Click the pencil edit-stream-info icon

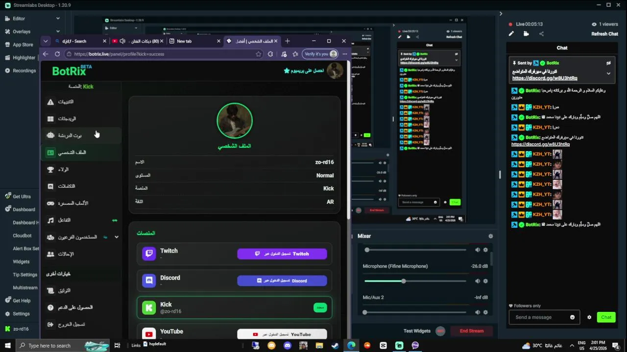coord(511,34)
